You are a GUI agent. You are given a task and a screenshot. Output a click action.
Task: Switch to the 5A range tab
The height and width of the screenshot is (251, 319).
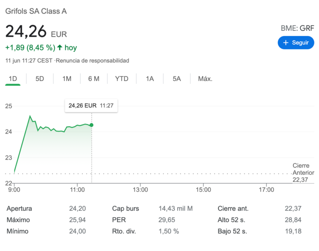(177, 79)
